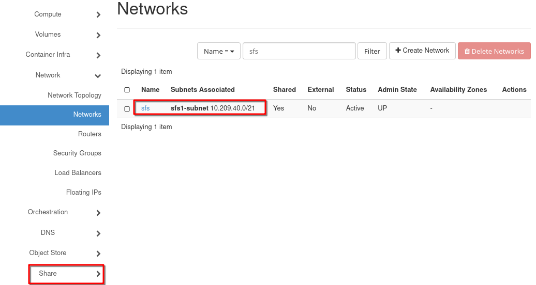Click the lower Displaying 1 item text

(x=146, y=127)
